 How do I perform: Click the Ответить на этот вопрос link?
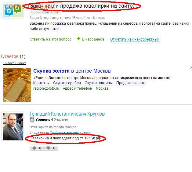tap(51, 39)
